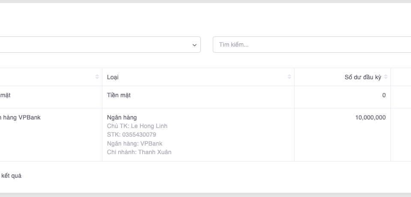Click account holder Le Hong Linh text

(x=137, y=126)
